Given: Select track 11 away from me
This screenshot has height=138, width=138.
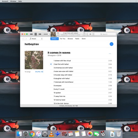Looking at the screenshot, I should pos(81,96).
